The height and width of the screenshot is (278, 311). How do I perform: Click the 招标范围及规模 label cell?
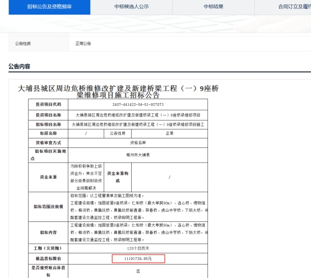point(48,207)
